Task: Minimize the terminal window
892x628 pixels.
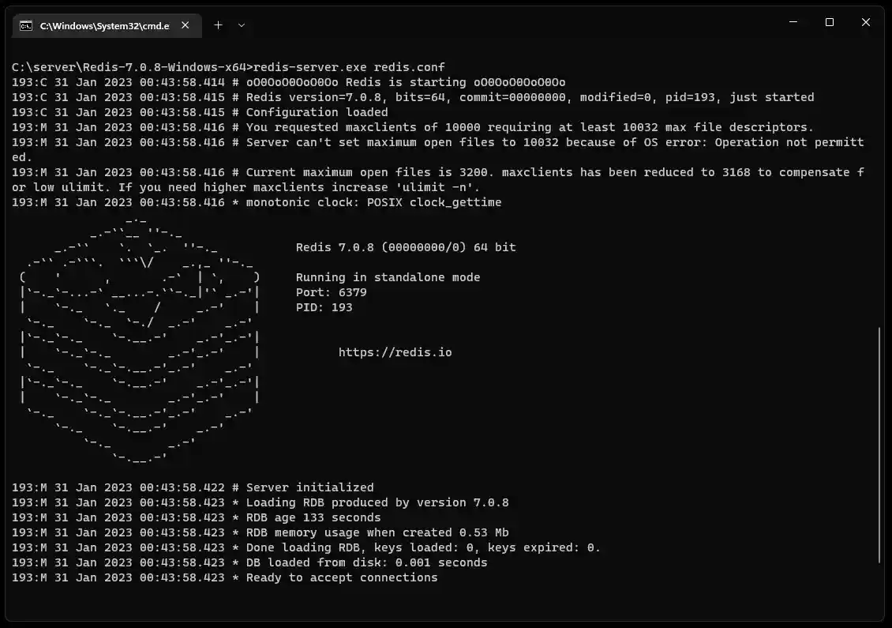Action: [793, 22]
